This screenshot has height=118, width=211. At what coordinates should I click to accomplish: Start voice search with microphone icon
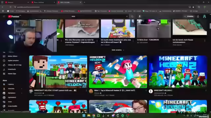click(x=139, y=16)
